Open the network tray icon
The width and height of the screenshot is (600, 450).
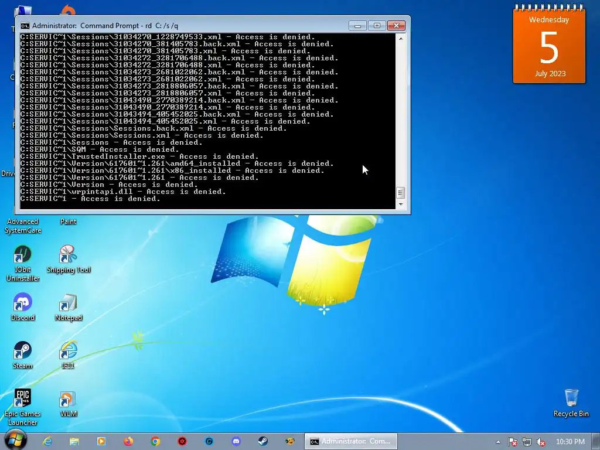527,442
